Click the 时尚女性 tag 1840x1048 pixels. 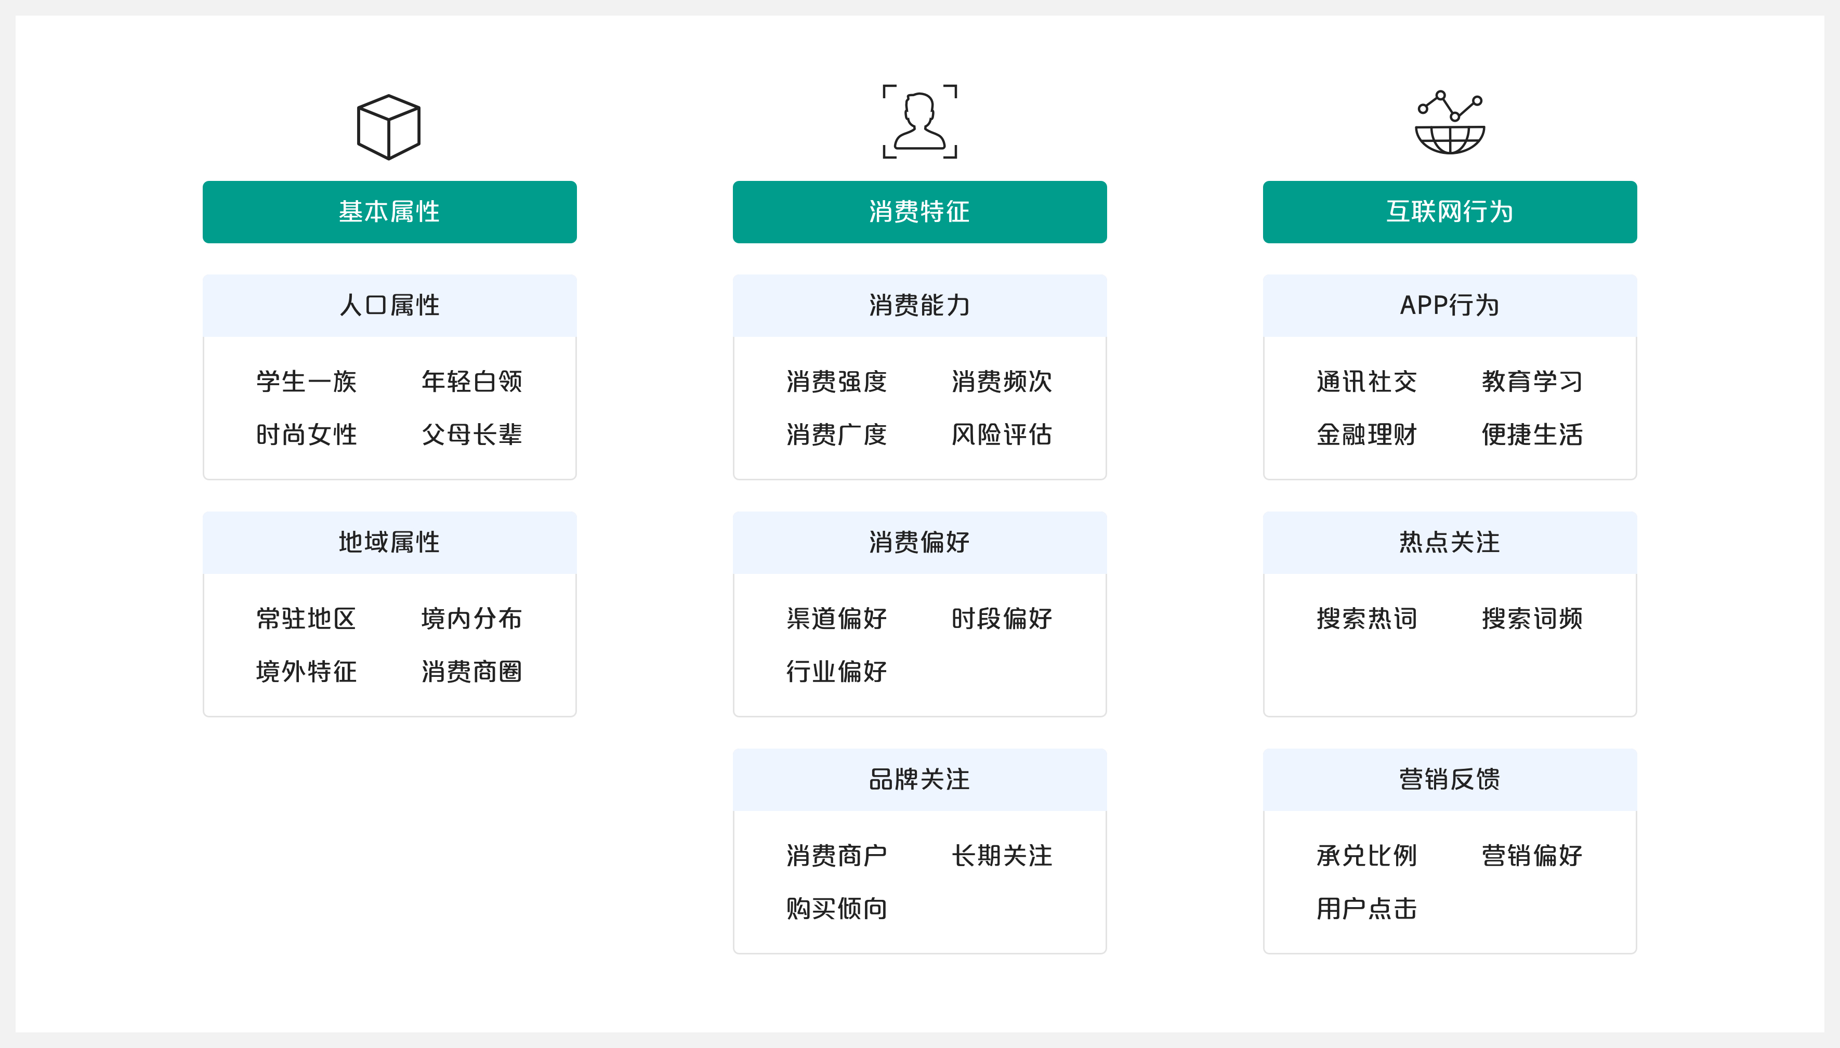click(307, 435)
